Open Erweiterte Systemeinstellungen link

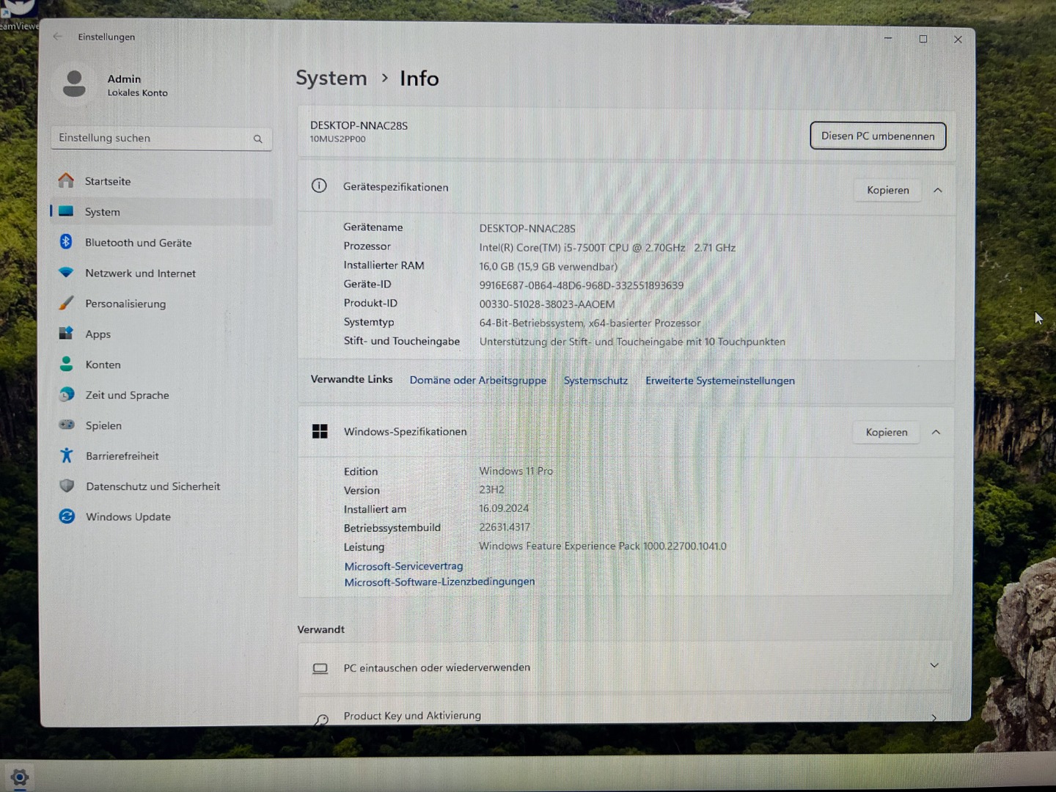(x=720, y=380)
